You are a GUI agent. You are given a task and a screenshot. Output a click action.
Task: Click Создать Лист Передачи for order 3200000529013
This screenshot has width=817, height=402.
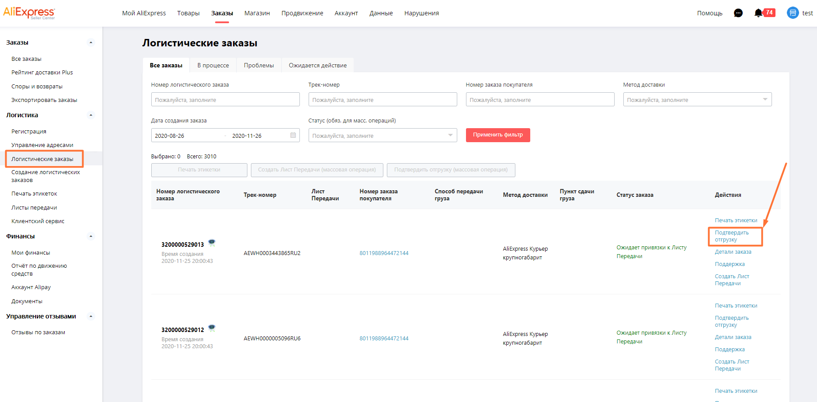[x=732, y=280]
